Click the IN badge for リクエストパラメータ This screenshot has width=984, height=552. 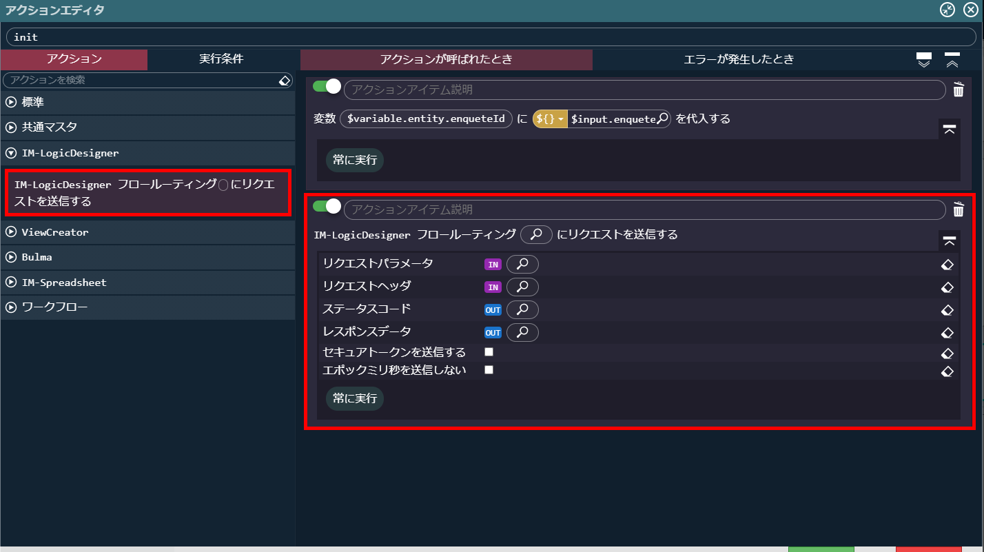point(493,265)
